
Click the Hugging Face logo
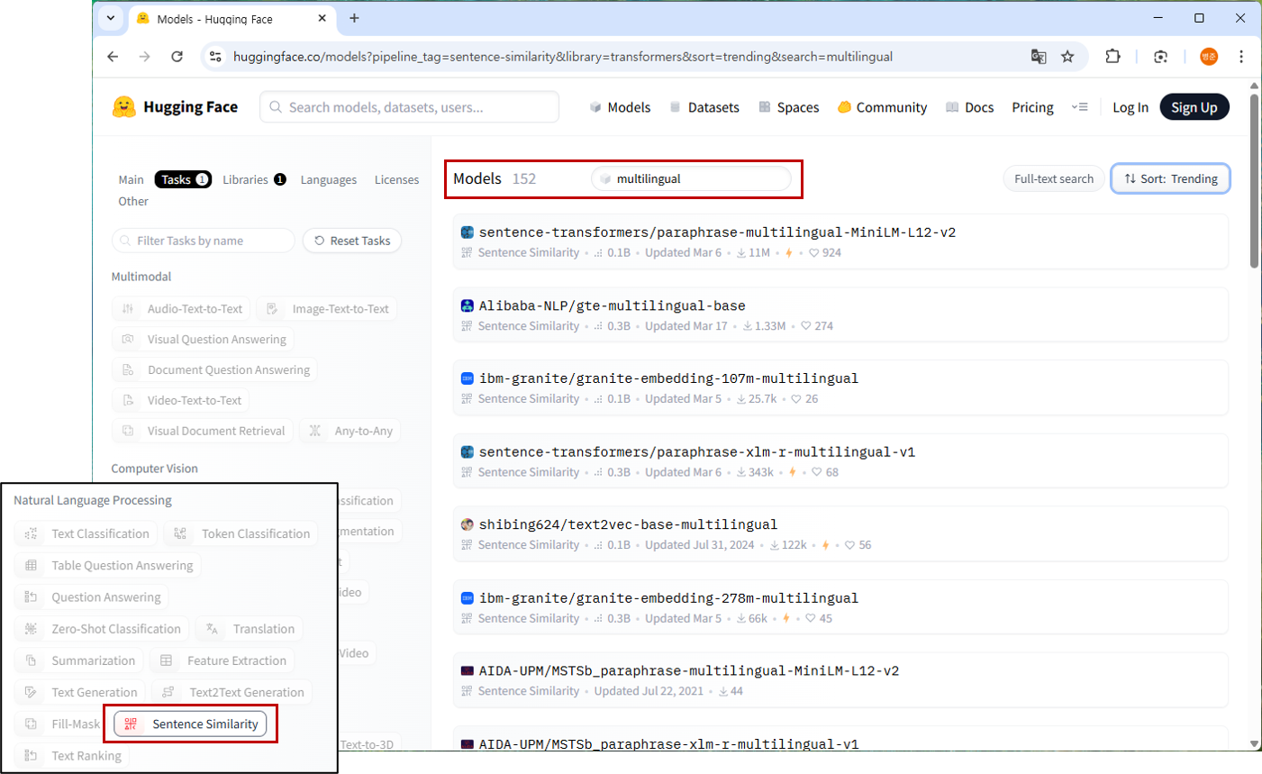point(175,107)
